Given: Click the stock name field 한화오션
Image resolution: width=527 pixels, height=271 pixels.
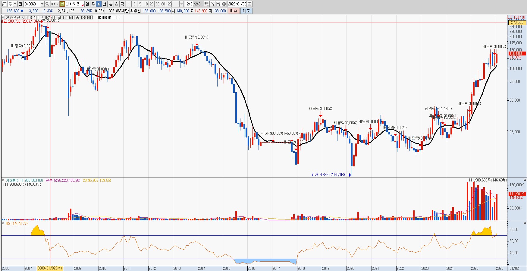Looking at the screenshot, I should (74, 4).
